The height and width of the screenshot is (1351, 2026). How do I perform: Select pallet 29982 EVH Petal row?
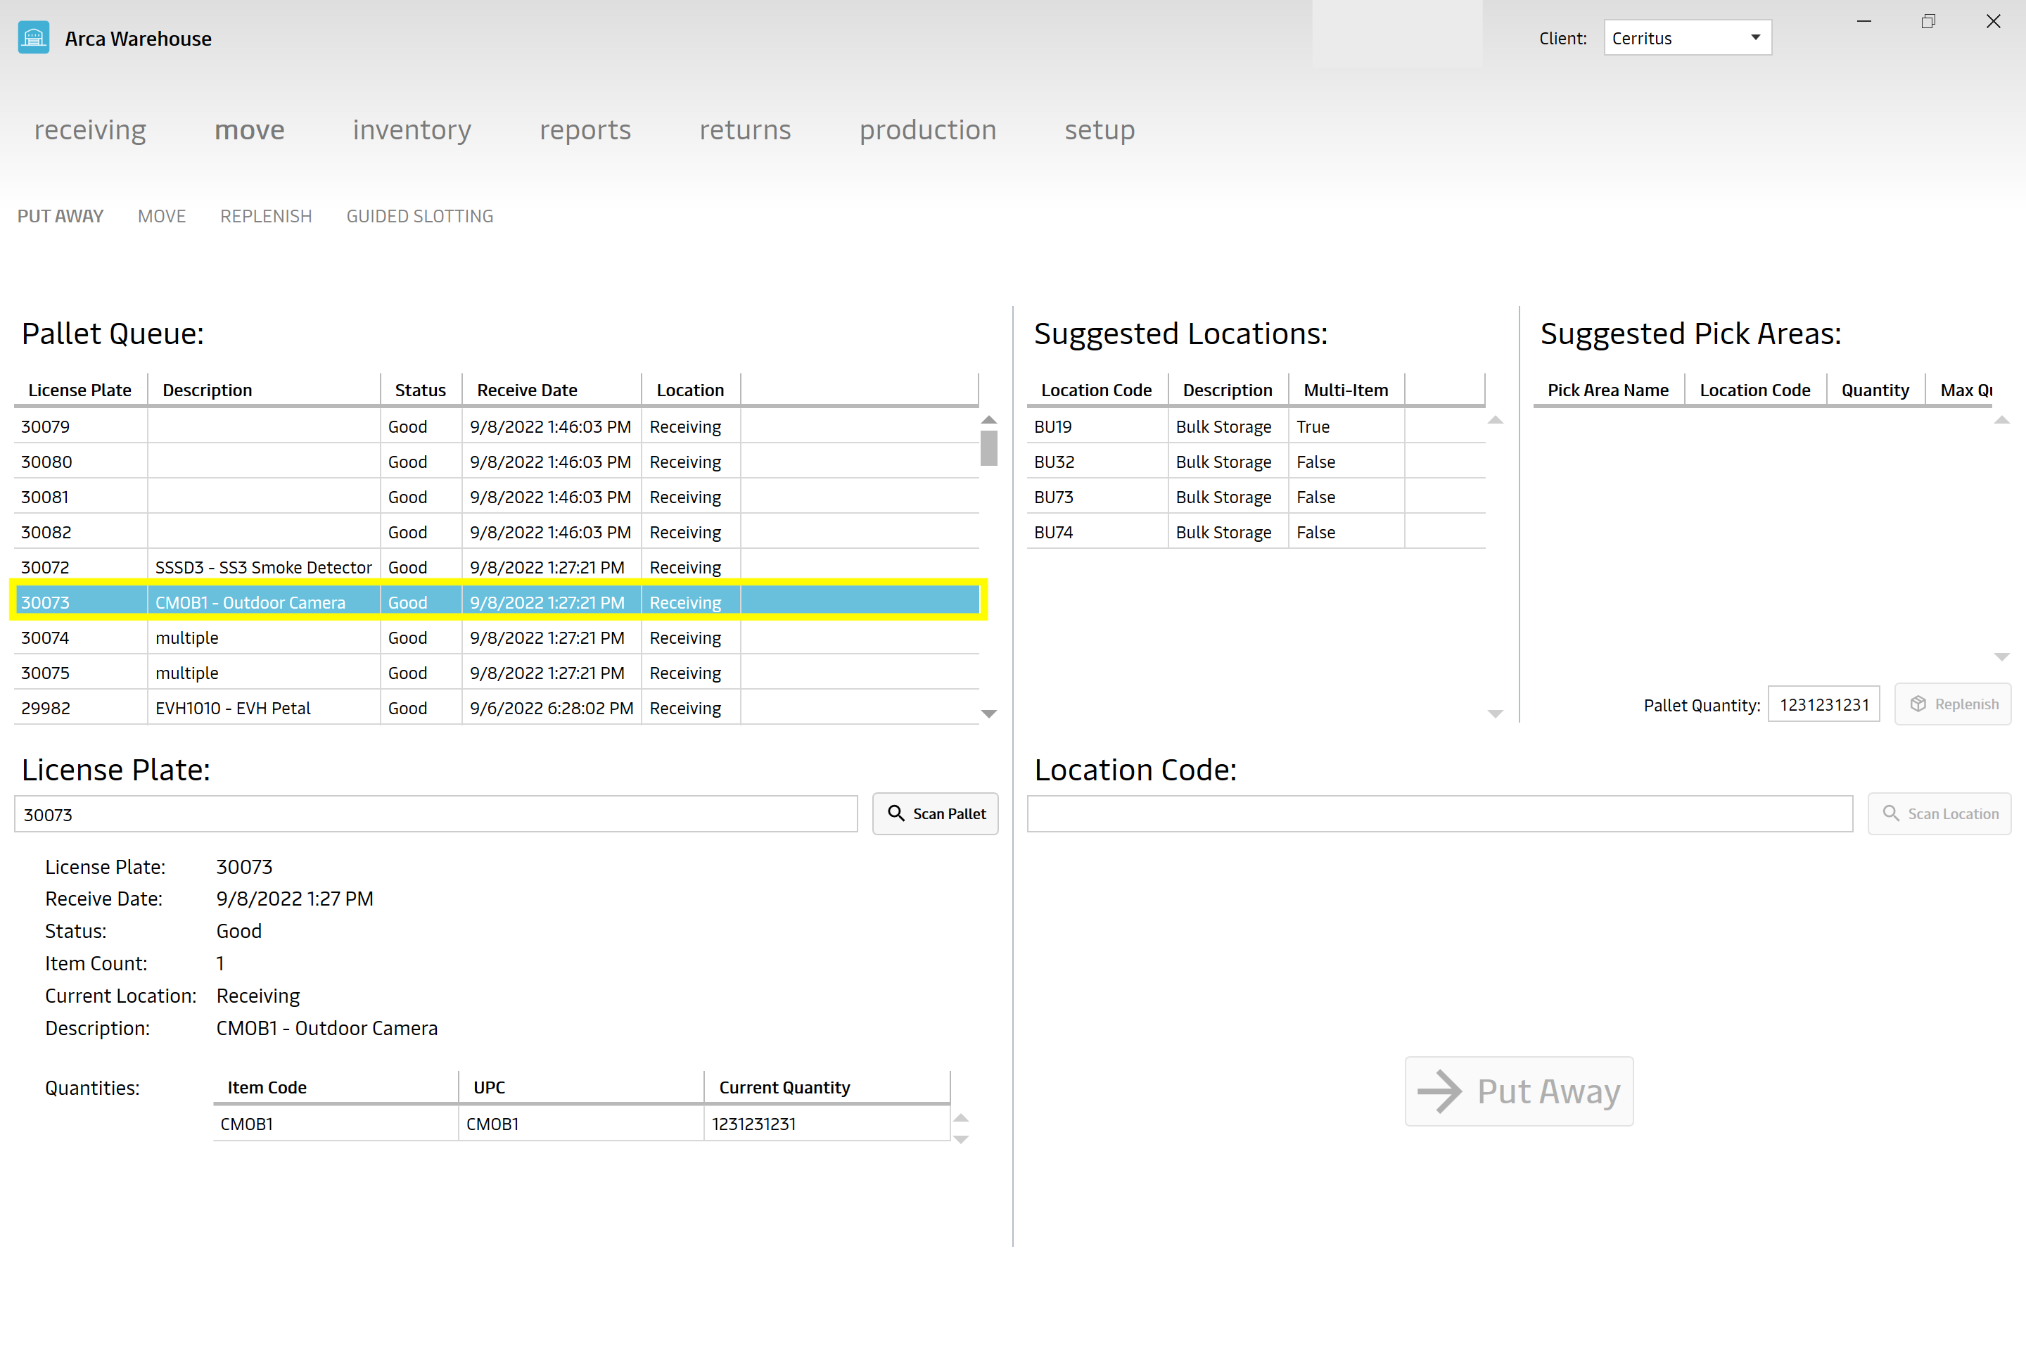pos(496,709)
